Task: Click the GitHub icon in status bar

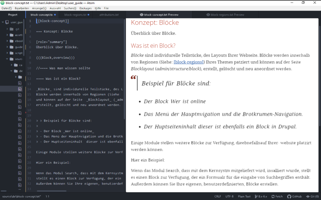Action: [x=289, y=197]
